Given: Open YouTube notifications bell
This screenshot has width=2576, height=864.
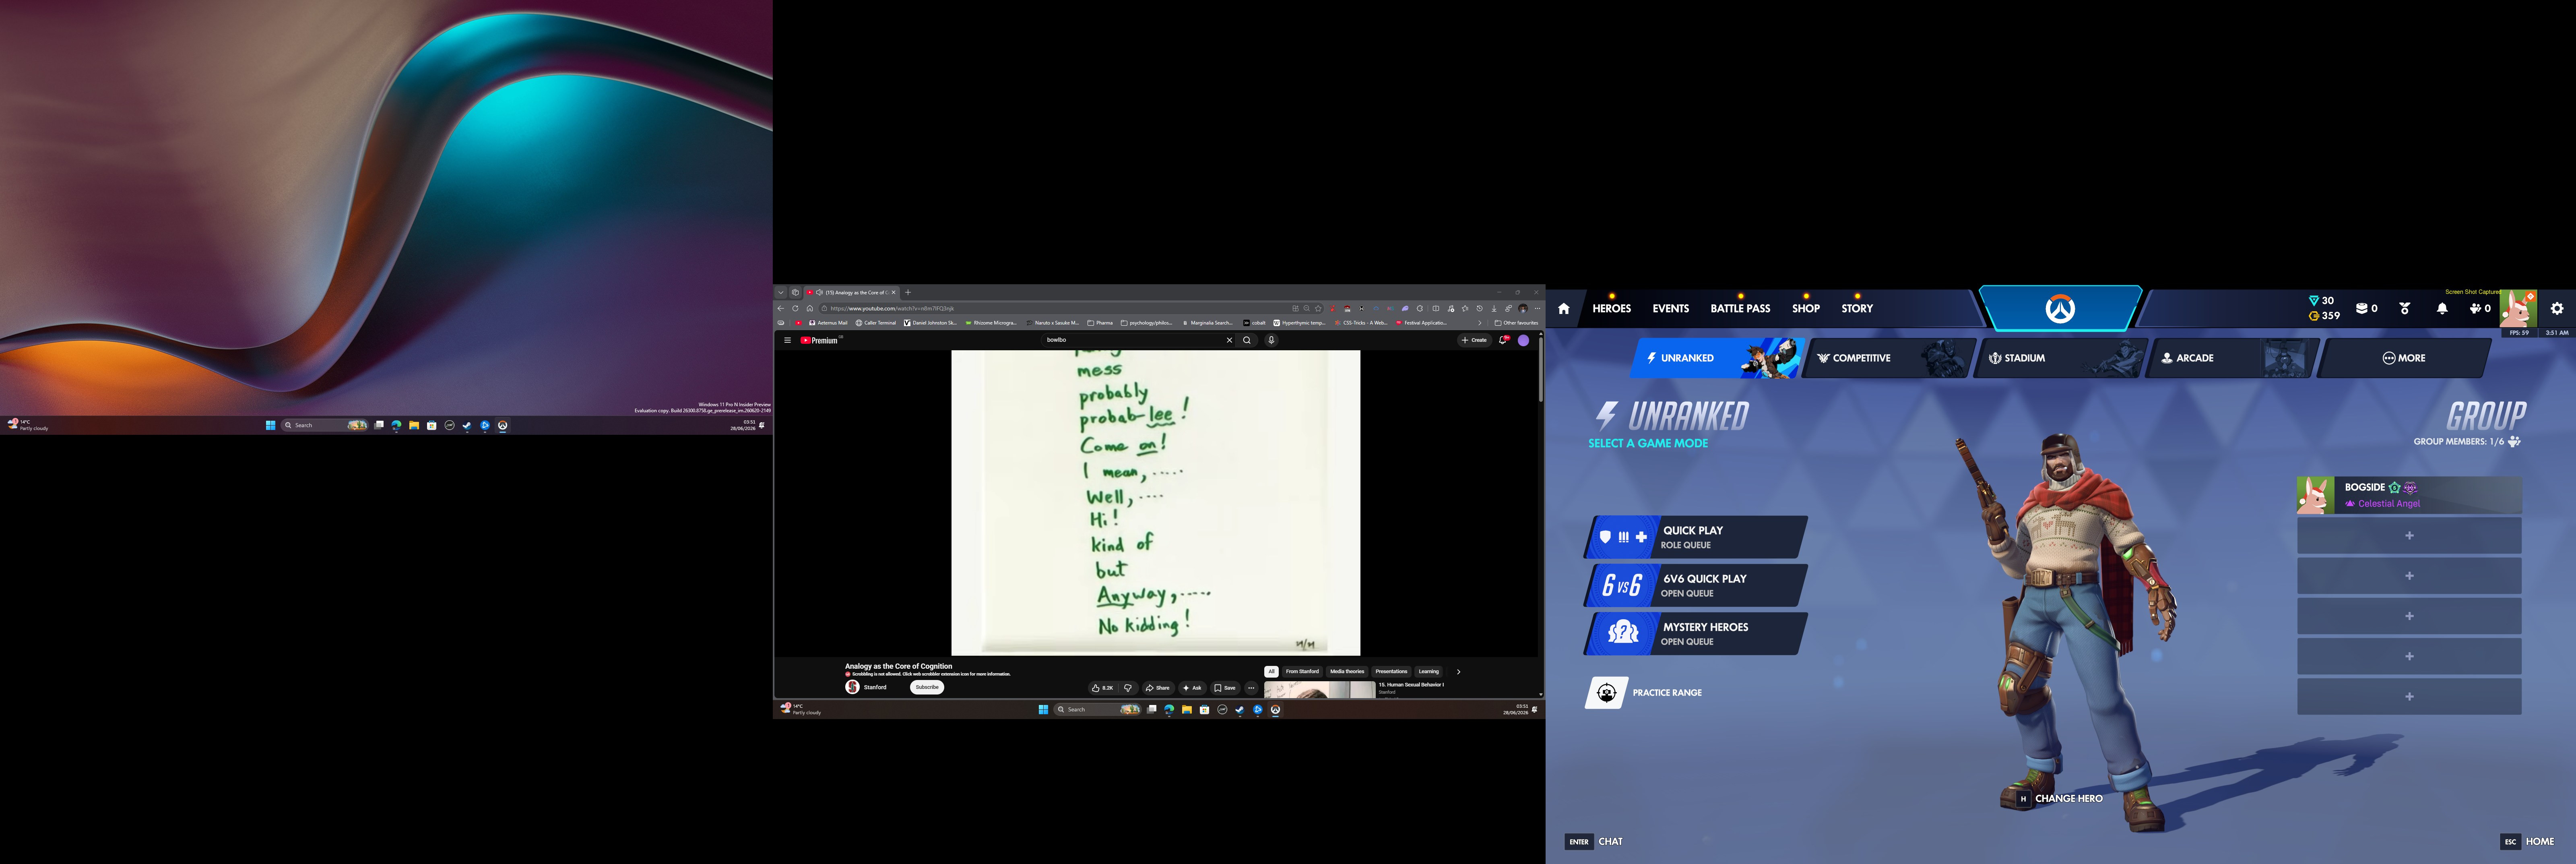Looking at the screenshot, I should coord(1503,340).
